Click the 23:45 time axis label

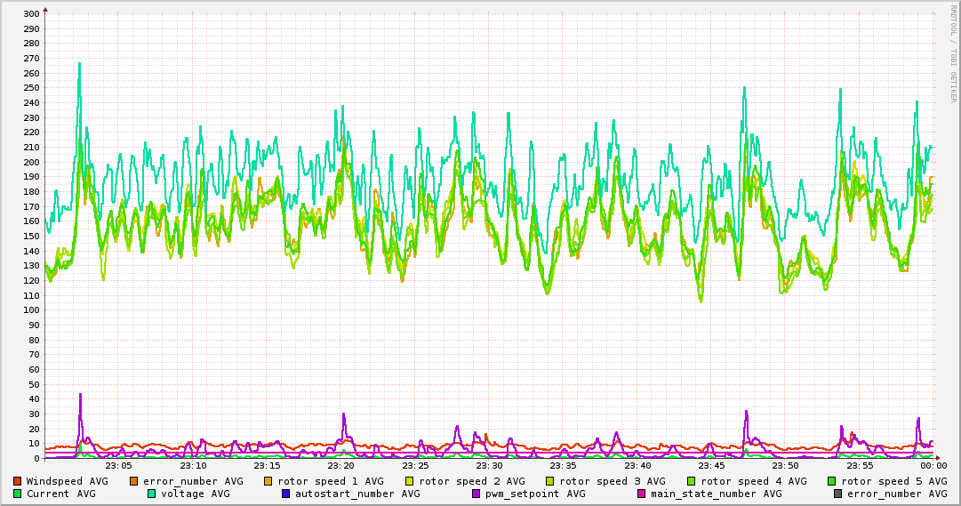[x=711, y=465]
